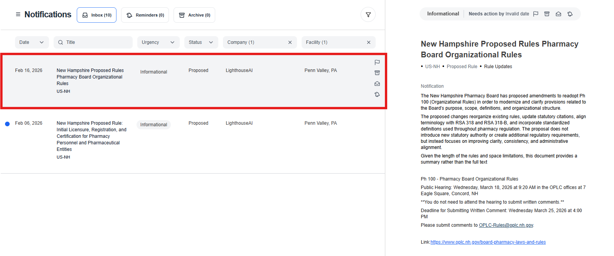Open the hamburger navigation menu

[18, 15]
